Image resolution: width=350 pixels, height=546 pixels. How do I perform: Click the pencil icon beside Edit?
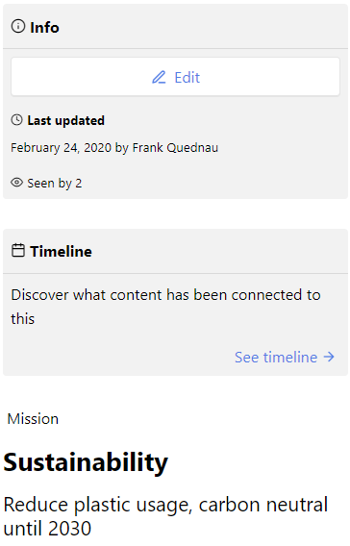159,77
